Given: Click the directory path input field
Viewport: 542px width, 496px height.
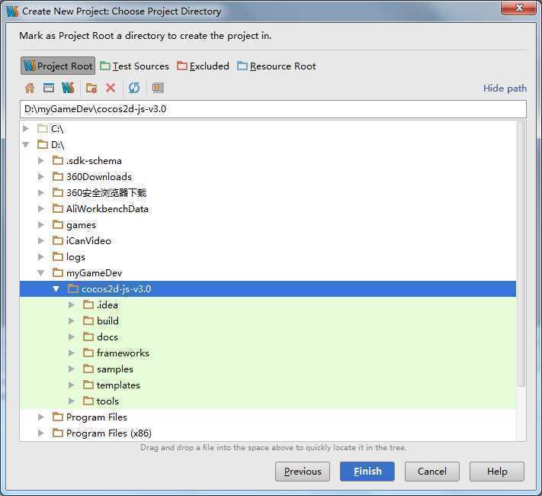Looking at the screenshot, I should [x=273, y=109].
